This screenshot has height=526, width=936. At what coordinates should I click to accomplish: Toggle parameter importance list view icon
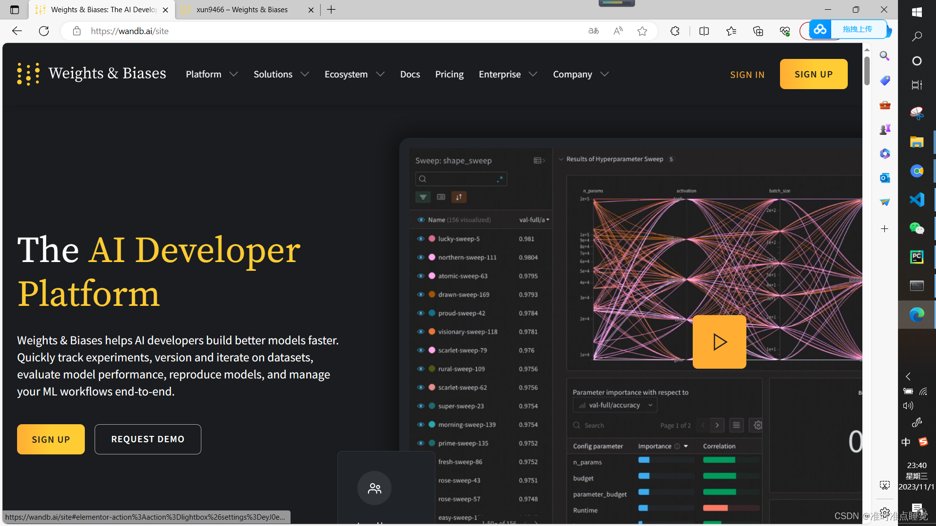[736, 425]
